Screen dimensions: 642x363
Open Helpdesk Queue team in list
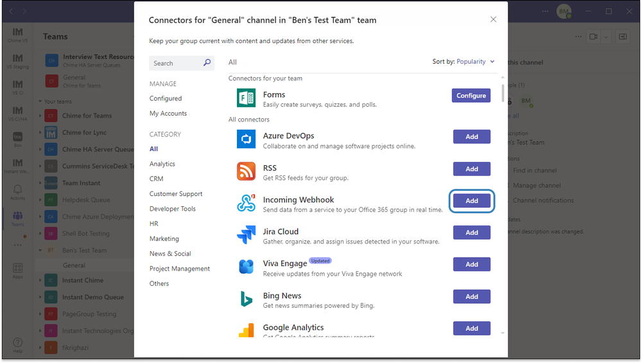[x=86, y=200]
